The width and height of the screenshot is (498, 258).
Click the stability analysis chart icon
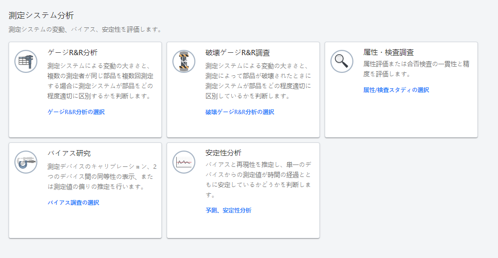point(184,162)
